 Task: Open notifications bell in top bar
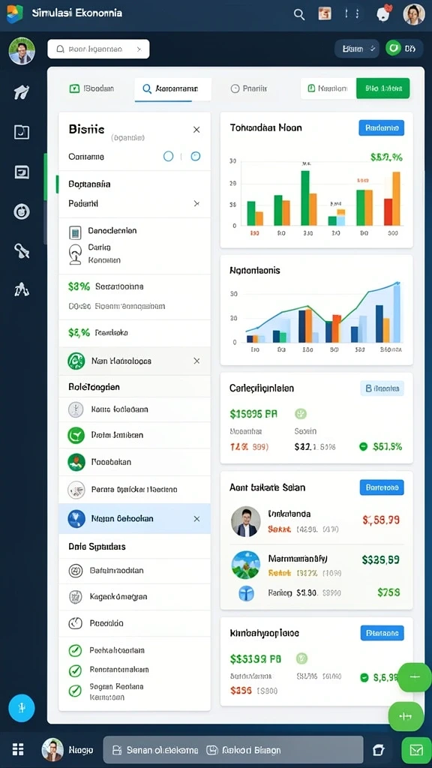click(383, 13)
